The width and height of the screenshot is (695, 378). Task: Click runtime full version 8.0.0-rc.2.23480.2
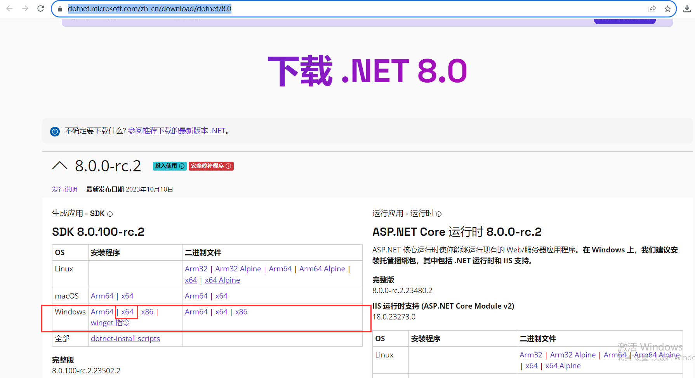402,290
